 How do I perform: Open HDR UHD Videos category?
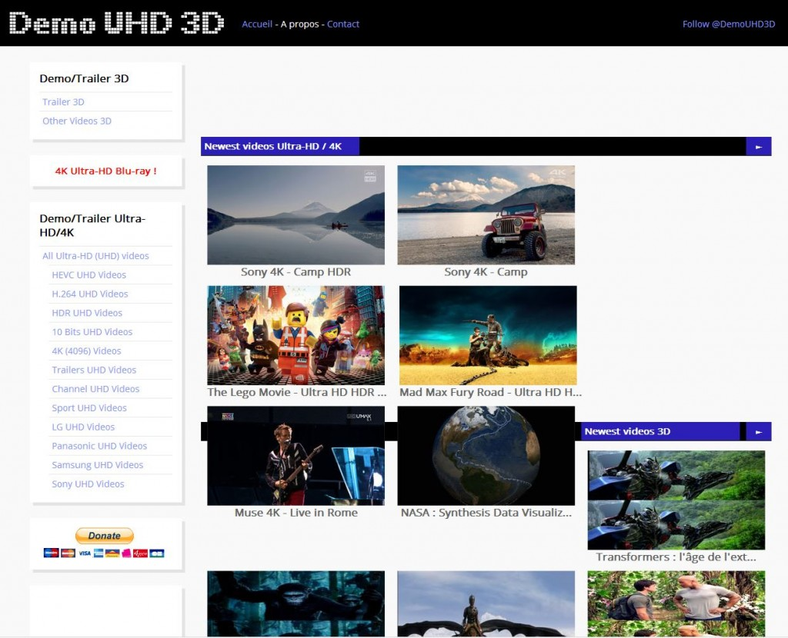(87, 313)
